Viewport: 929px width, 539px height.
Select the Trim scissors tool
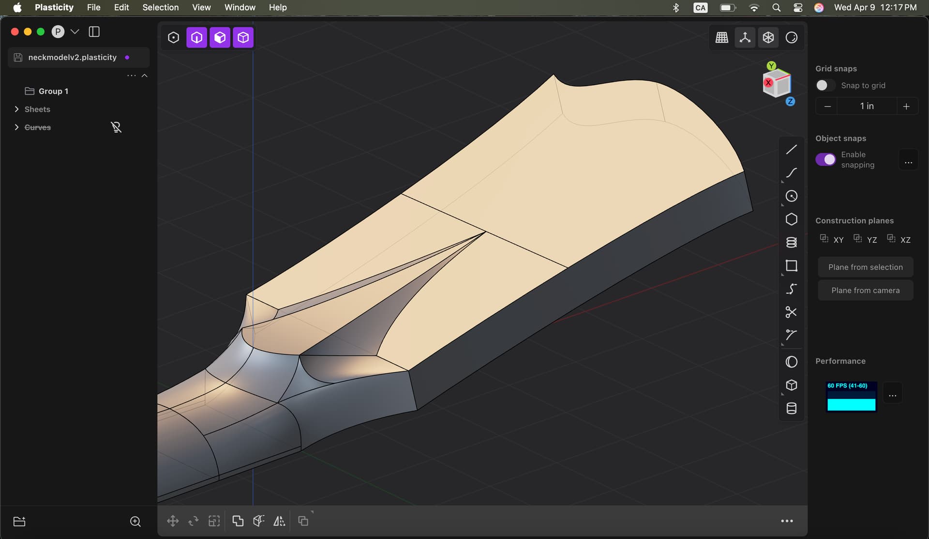click(x=791, y=312)
